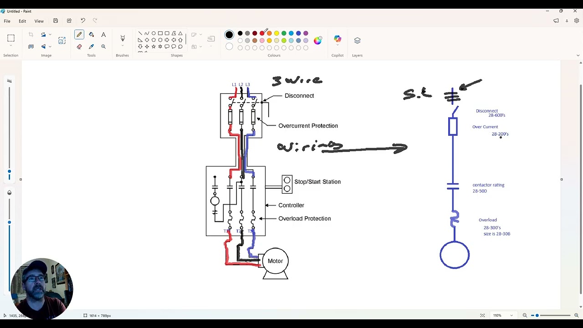The height and width of the screenshot is (328, 583).
Task: Click the zoom in magnifier icon
Action: pyautogui.click(x=576, y=315)
